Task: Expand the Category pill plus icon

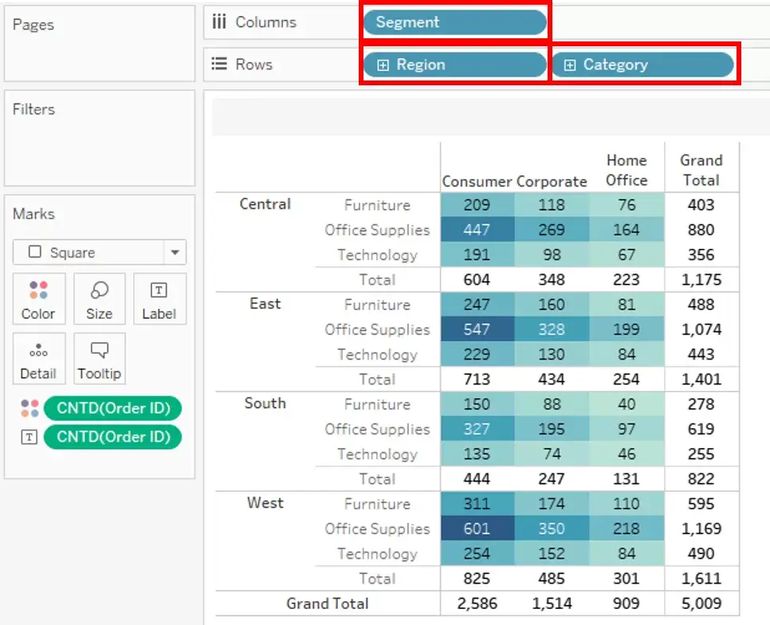Action: click(570, 65)
